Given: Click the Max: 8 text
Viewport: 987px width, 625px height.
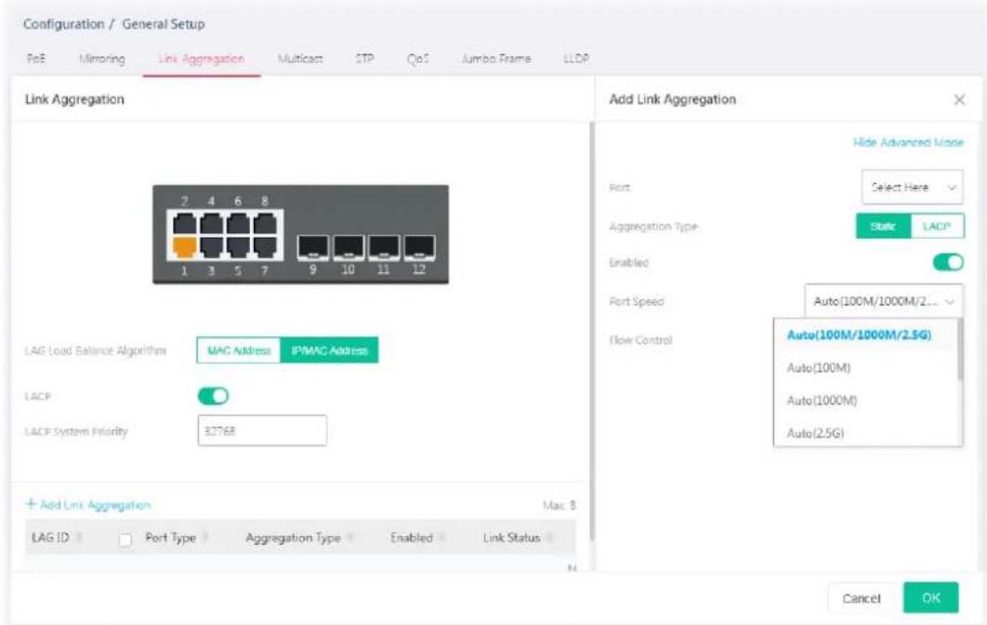Looking at the screenshot, I should click(559, 505).
